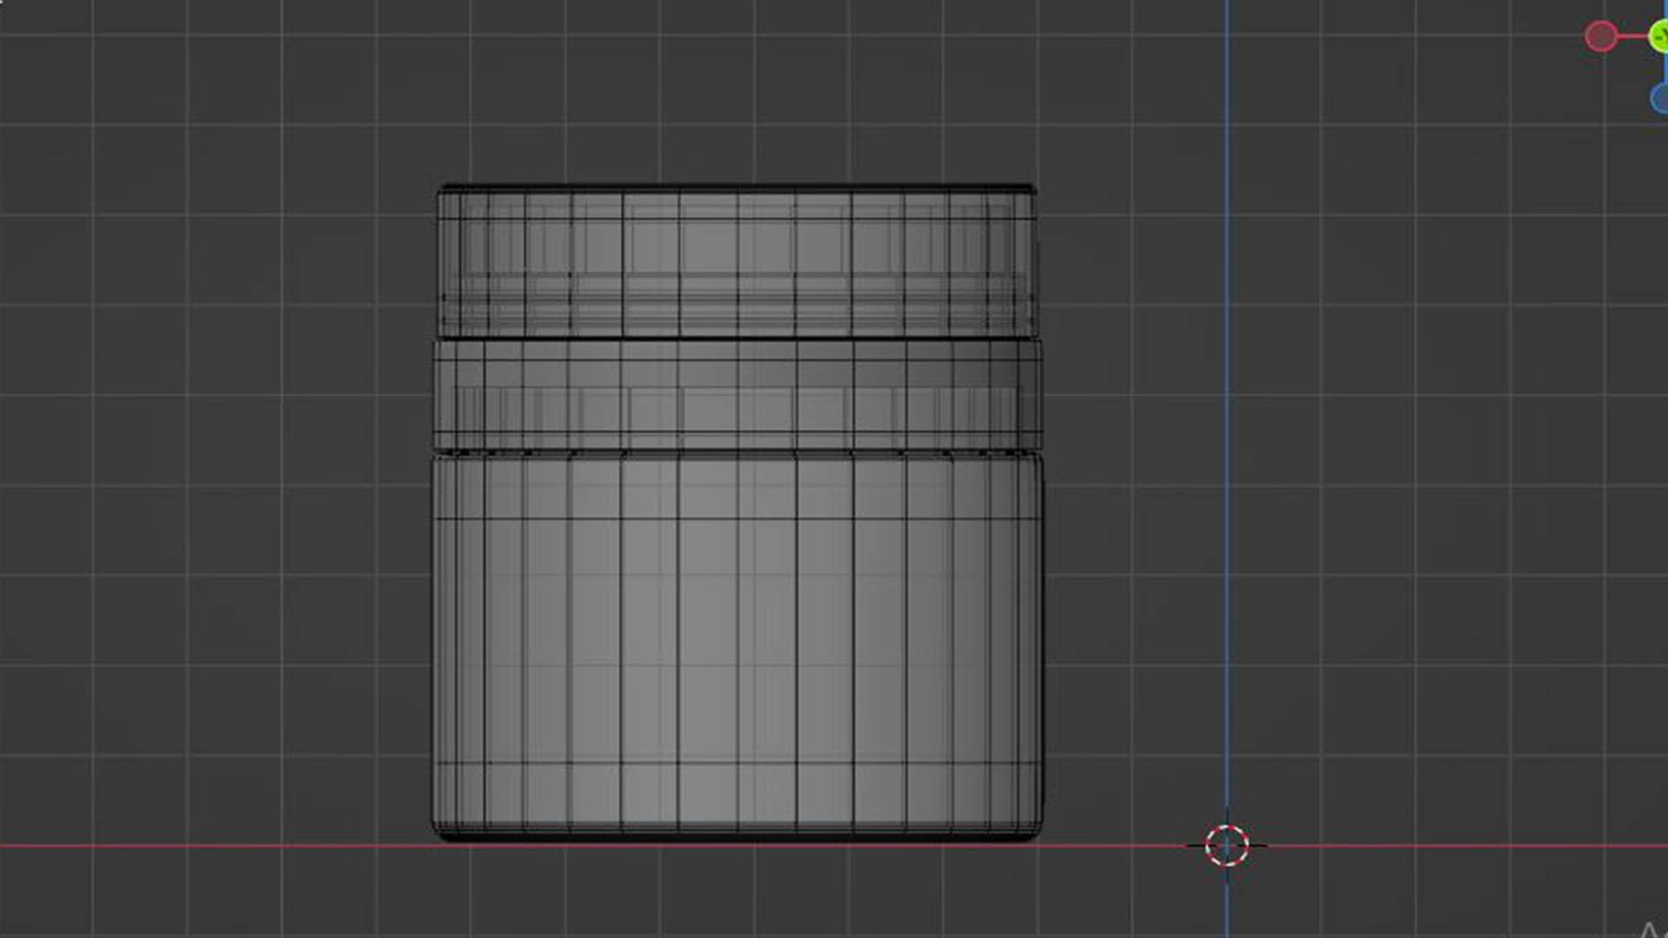Click the red negative X axis gizmo circle

[1601, 36]
